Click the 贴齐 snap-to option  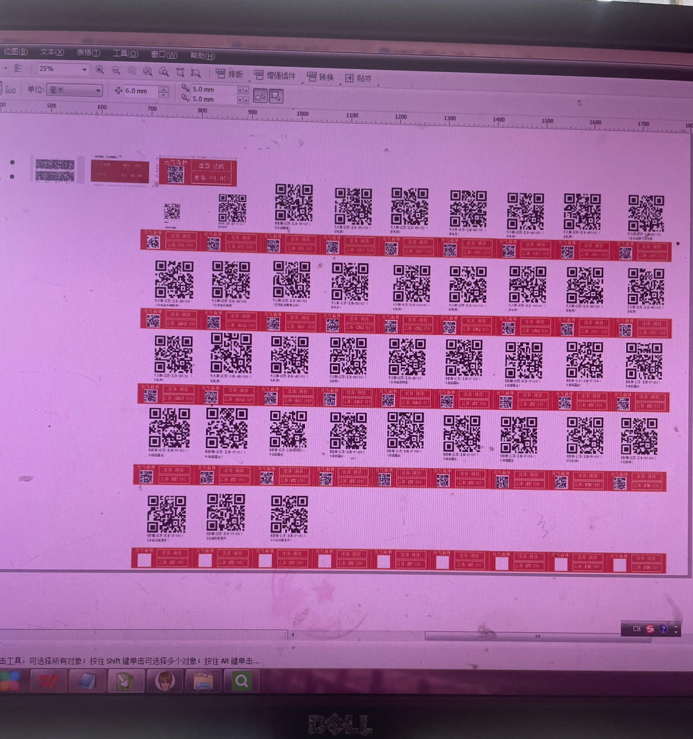pos(358,78)
